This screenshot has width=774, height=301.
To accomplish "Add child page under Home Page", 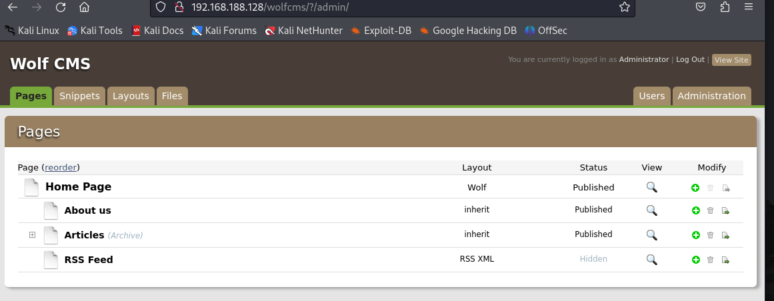I will pyautogui.click(x=695, y=188).
